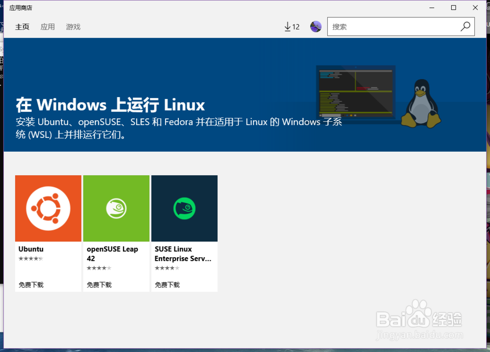
Task: Click Ubuntu's star rating
Action: (30, 258)
